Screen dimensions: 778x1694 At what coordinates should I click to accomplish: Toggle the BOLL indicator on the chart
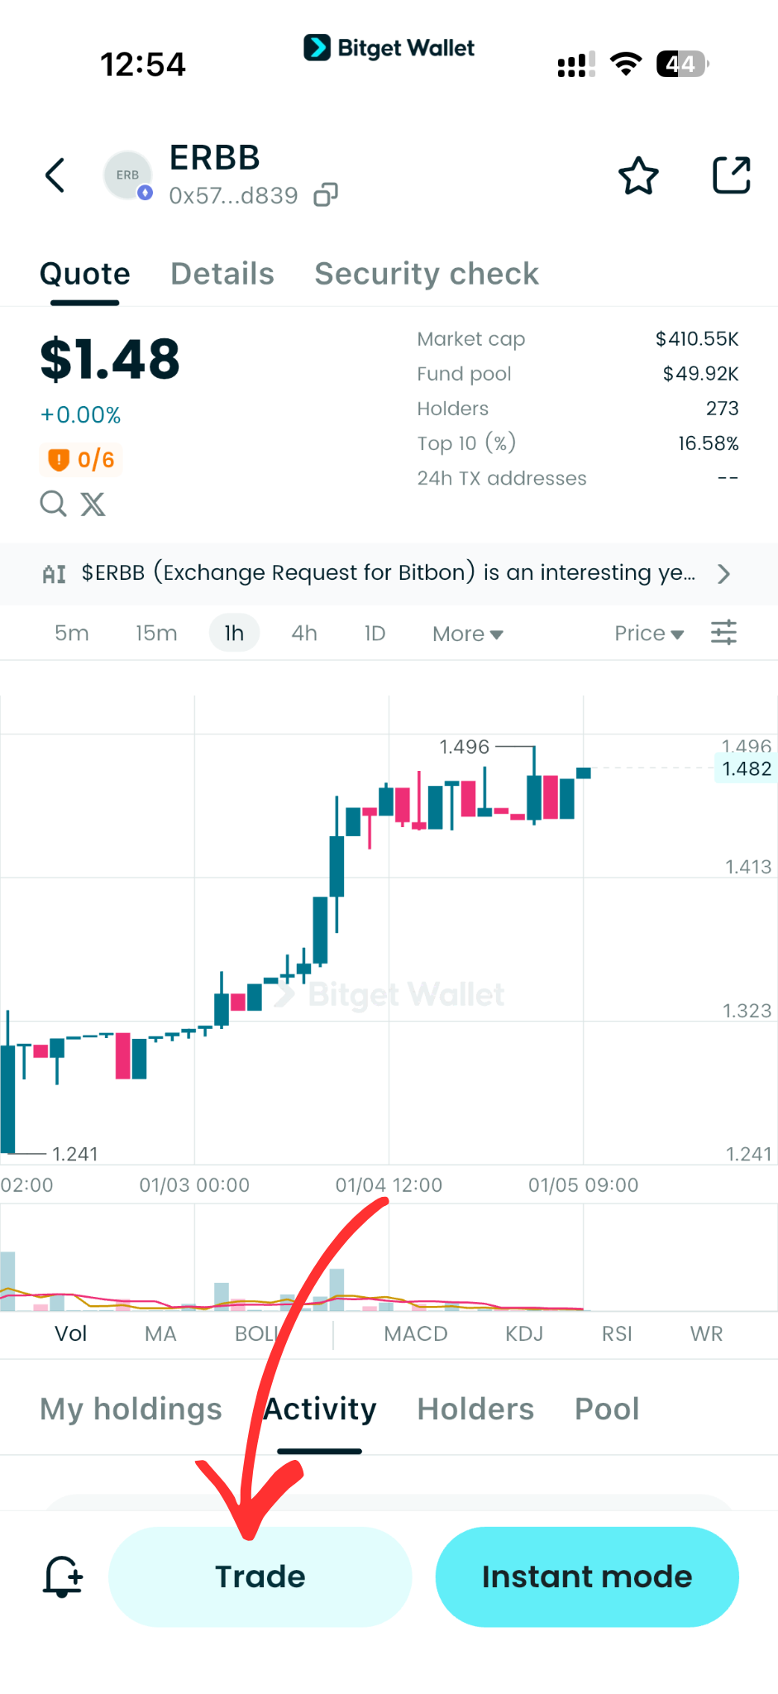click(x=257, y=1333)
